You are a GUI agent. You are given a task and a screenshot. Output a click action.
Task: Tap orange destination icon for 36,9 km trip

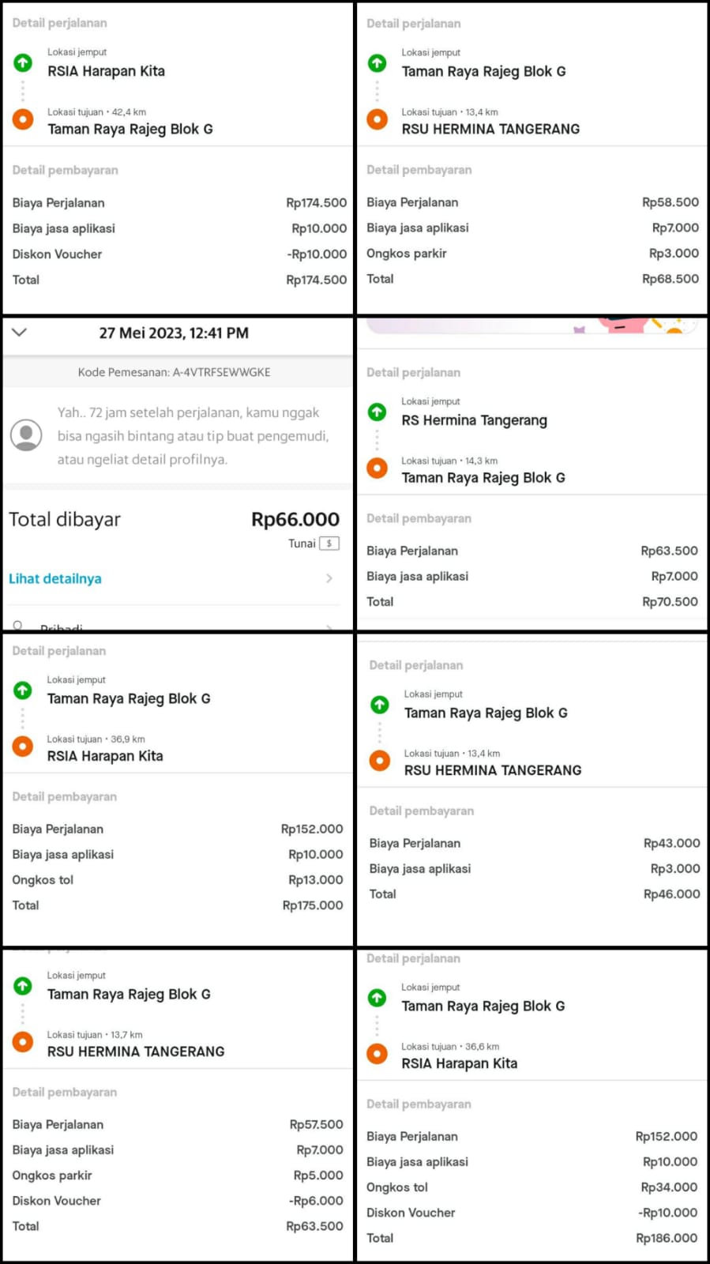(x=23, y=747)
